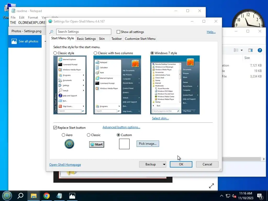Choose Custom start button radio option
Image resolution: width=268 pixels, height=201 pixels.
(118, 135)
